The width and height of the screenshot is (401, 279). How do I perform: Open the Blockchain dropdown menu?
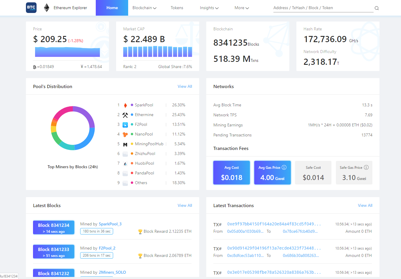coord(144,8)
